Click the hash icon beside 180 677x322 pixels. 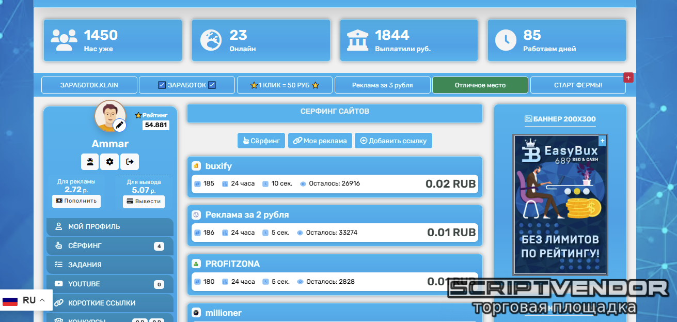click(x=197, y=282)
